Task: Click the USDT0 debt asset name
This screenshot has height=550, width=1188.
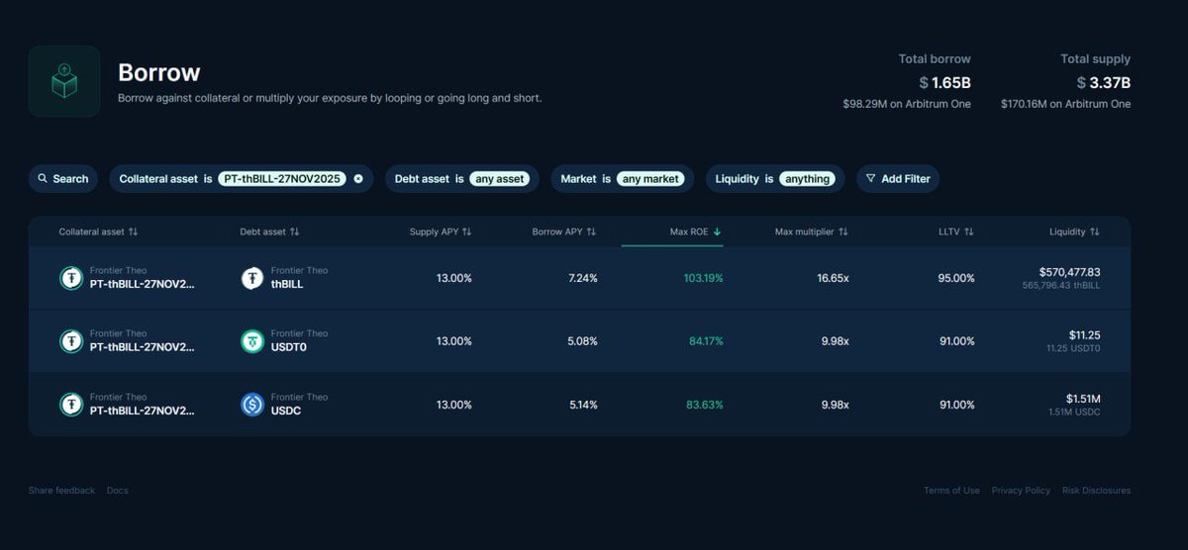Action: click(289, 347)
